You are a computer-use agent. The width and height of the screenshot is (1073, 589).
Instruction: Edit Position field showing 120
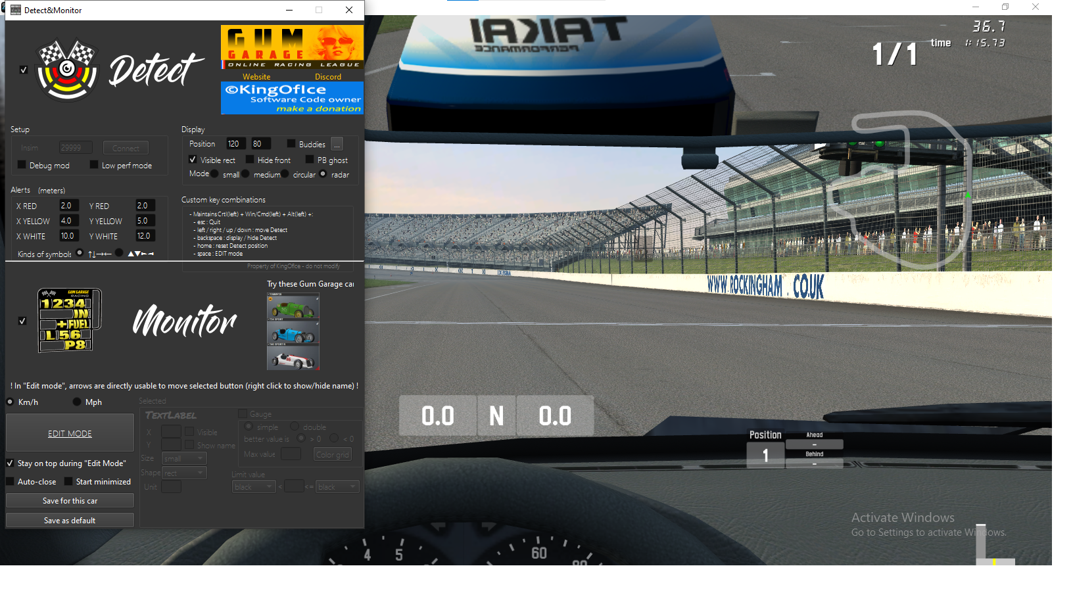click(236, 144)
